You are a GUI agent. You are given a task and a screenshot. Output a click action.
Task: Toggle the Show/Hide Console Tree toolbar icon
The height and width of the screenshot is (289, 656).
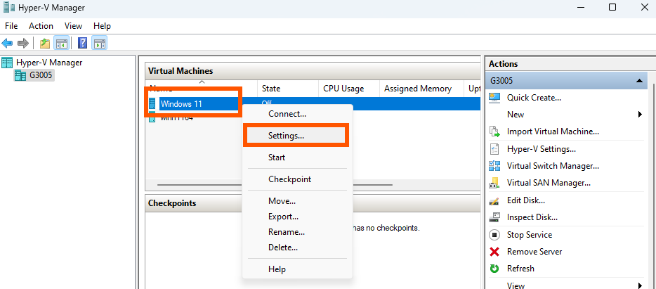click(x=62, y=43)
